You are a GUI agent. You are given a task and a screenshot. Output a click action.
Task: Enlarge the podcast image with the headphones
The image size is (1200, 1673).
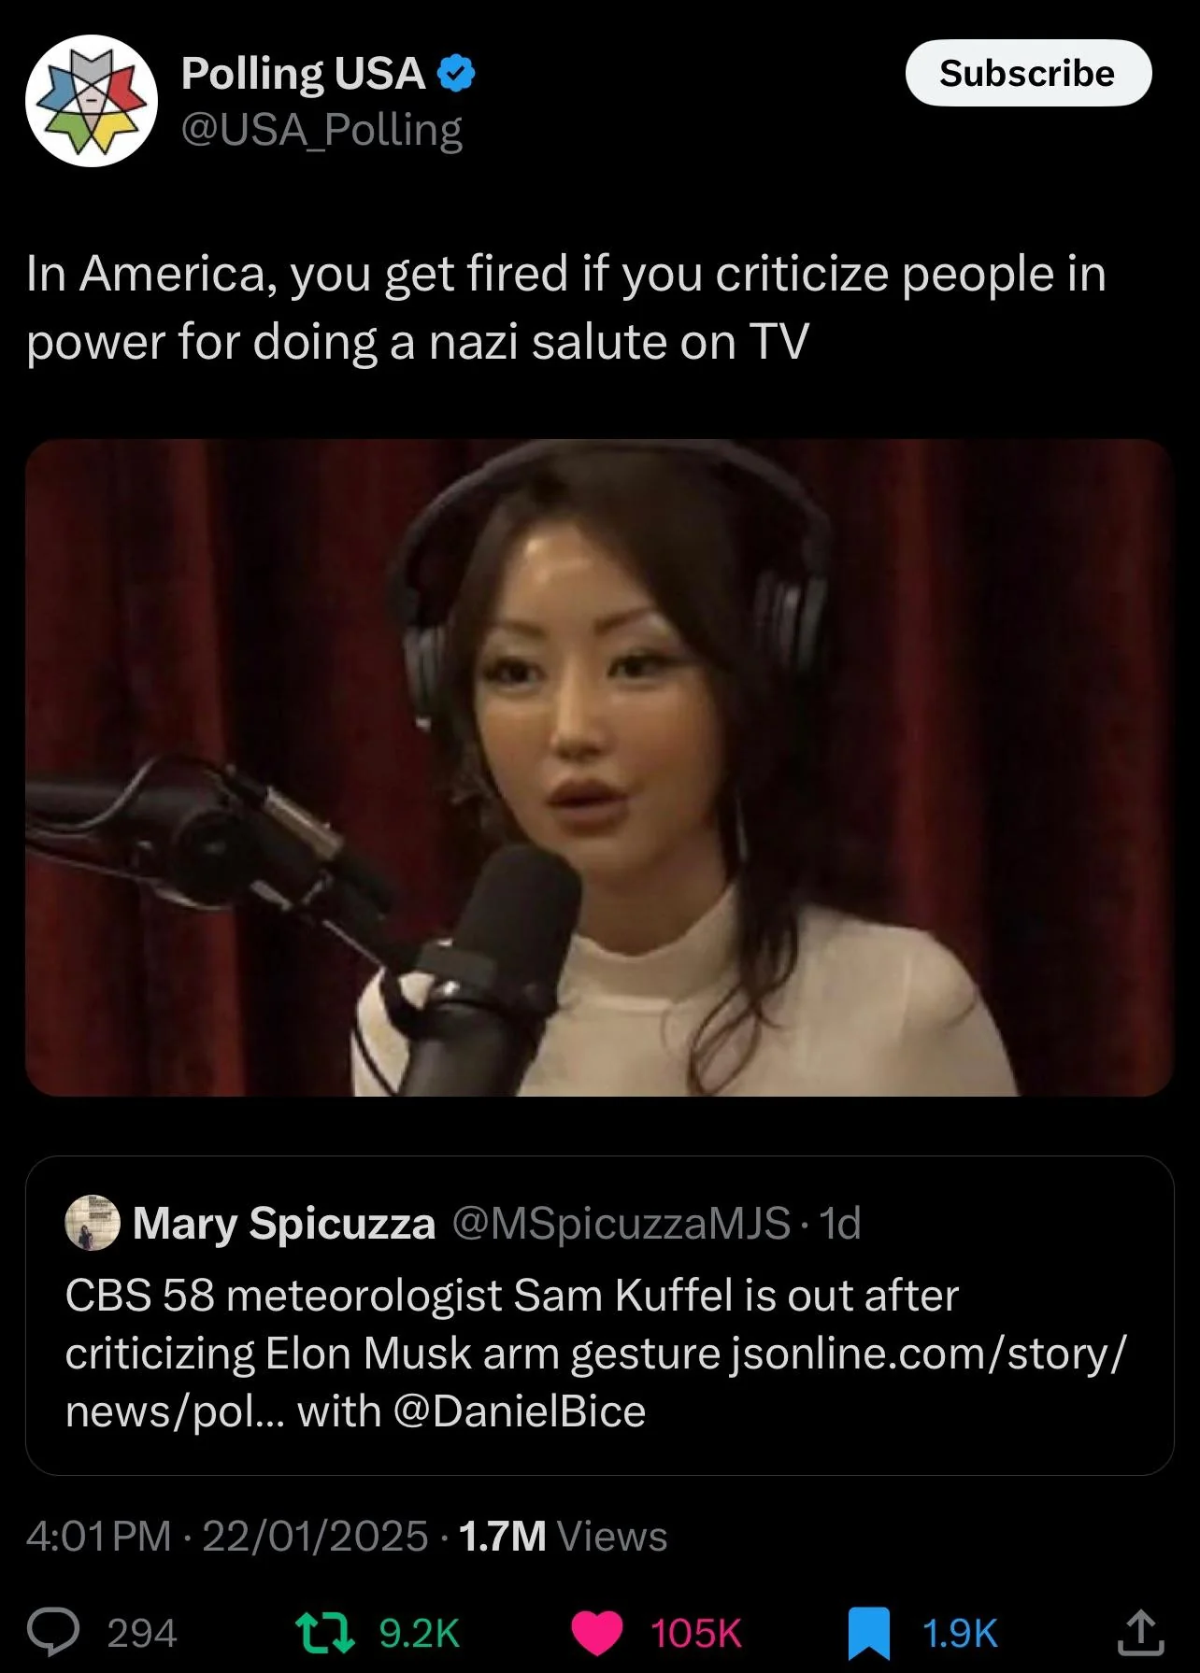599,768
